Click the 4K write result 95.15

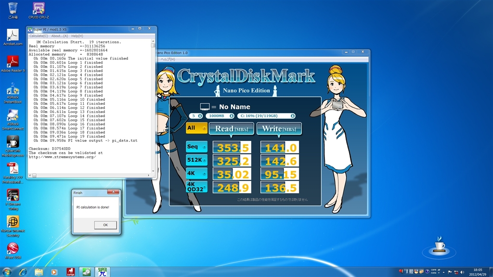click(280, 174)
